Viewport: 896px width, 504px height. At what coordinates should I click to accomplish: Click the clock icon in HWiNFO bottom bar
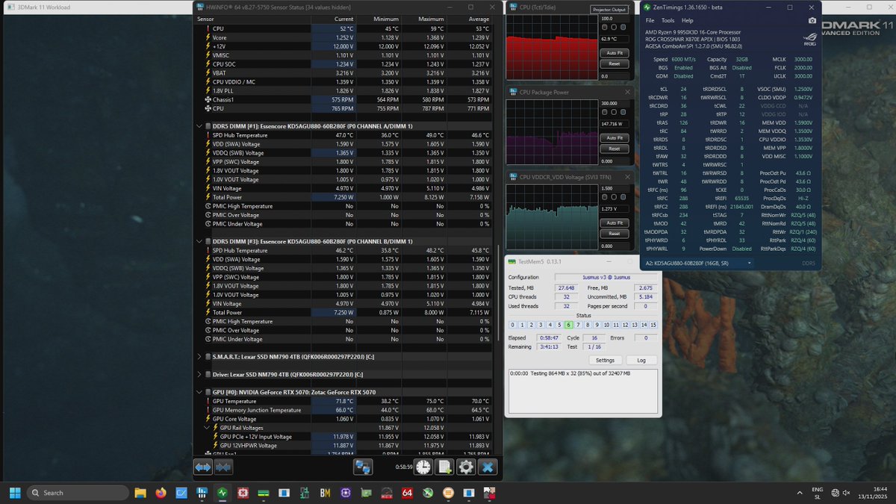[x=423, y=466]
